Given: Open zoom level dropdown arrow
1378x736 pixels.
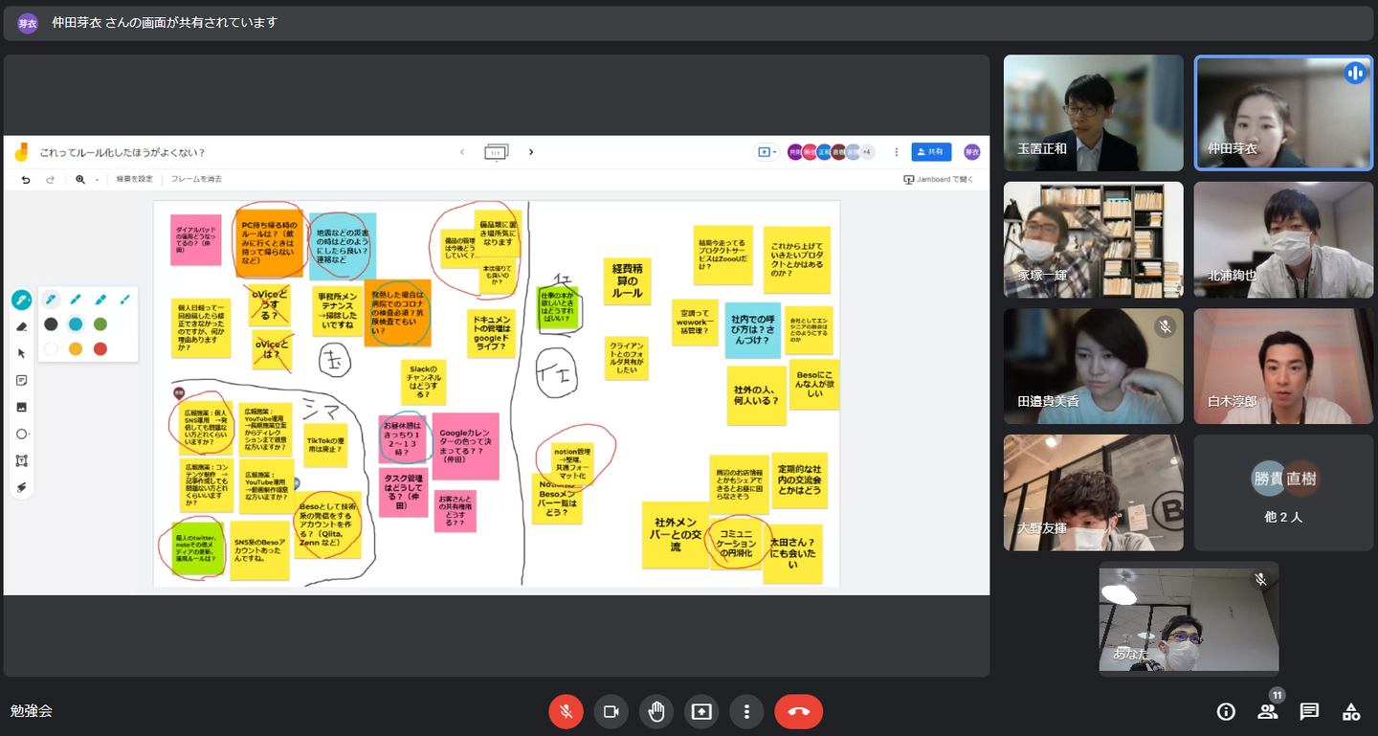Looking at the screenshot, I should coord(97,180).
